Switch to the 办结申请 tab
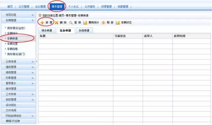This screenshot has height=125, width=212. coord(84,31)
